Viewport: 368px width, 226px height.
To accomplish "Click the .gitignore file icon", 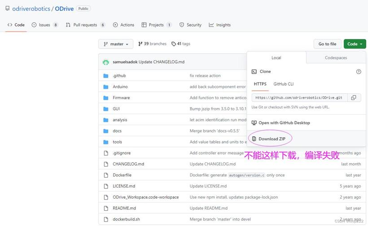I will pos(106,153).
